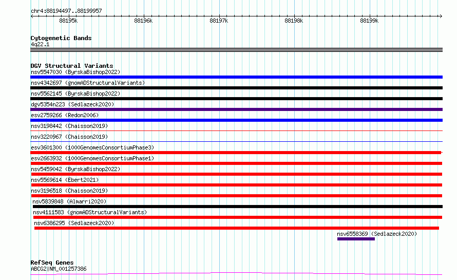Click the esv3601300 (1000GenomesConsortiumPhase3) label
This screenshot has width=457, height=280.
pyautogui.click(x=92, y=147)
